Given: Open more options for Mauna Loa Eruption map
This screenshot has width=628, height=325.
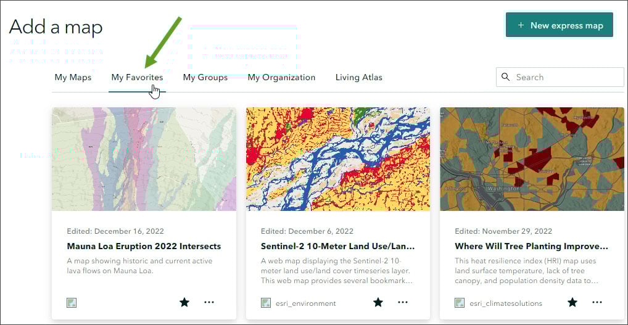Looking at the screenshot, I should pos(209,302).
